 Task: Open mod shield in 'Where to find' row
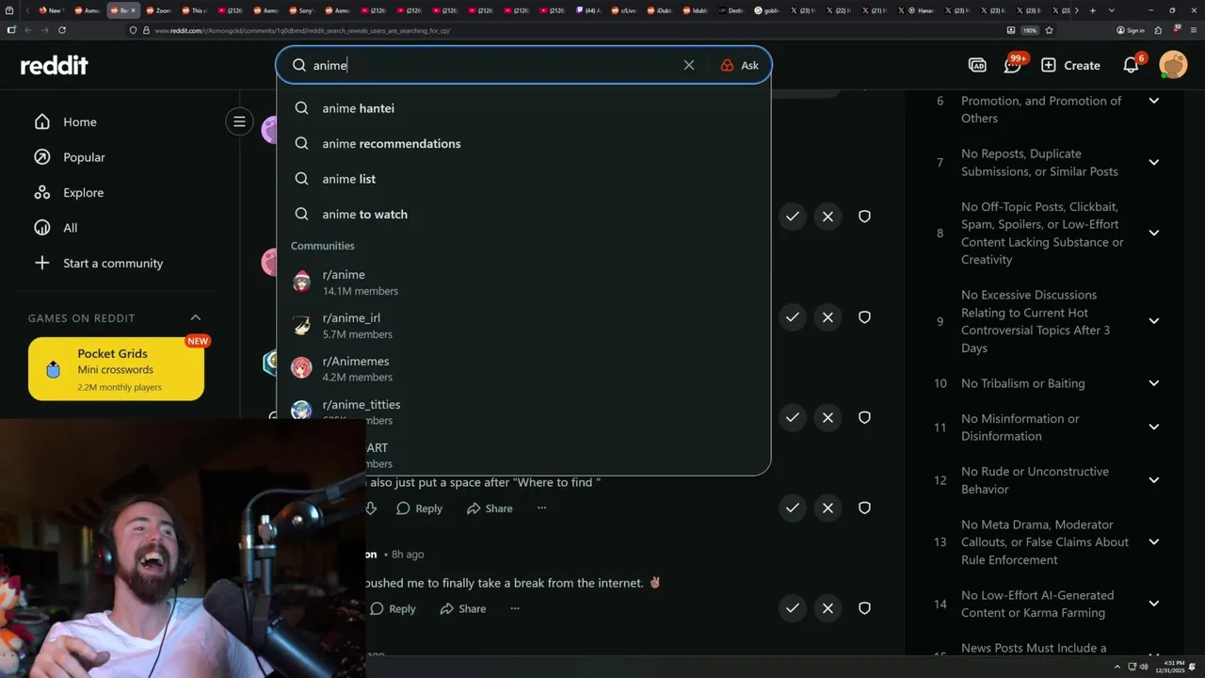pyautogui.click(x=864, y=508)
